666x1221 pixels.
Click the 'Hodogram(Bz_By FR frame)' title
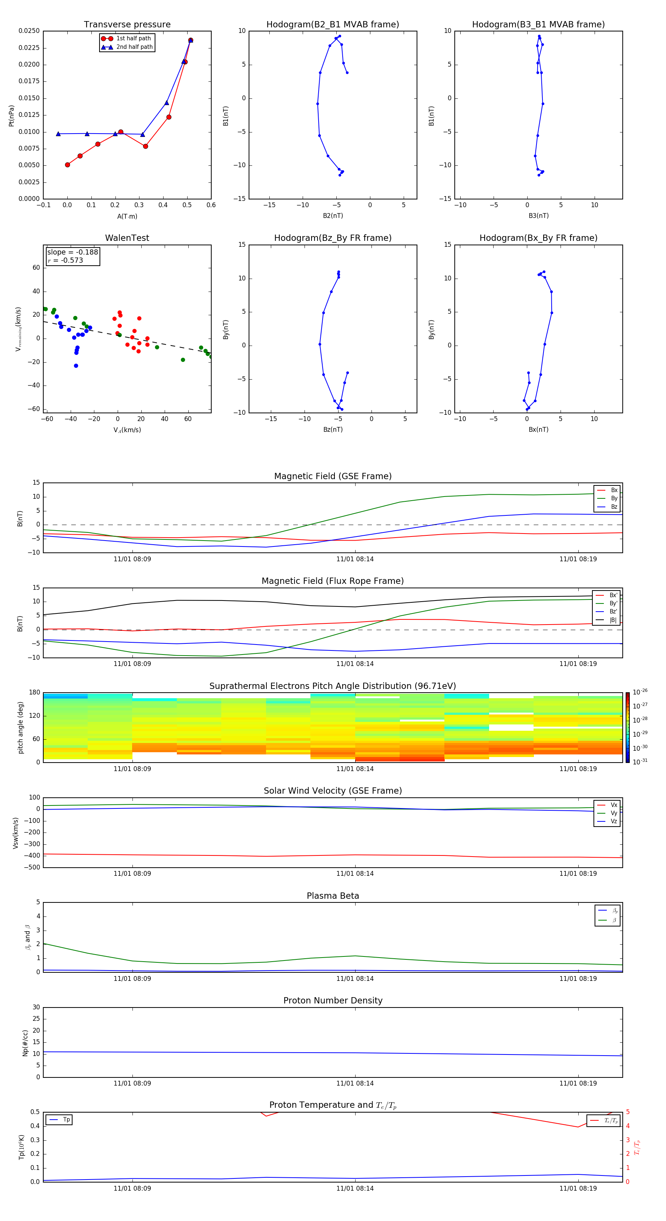(x=333, y=238)
